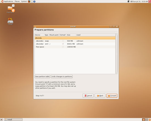The image size is (151, 121).
Task: Click the 90001 MB size cell
Action: pyautogui.click(x=71, y=44)
